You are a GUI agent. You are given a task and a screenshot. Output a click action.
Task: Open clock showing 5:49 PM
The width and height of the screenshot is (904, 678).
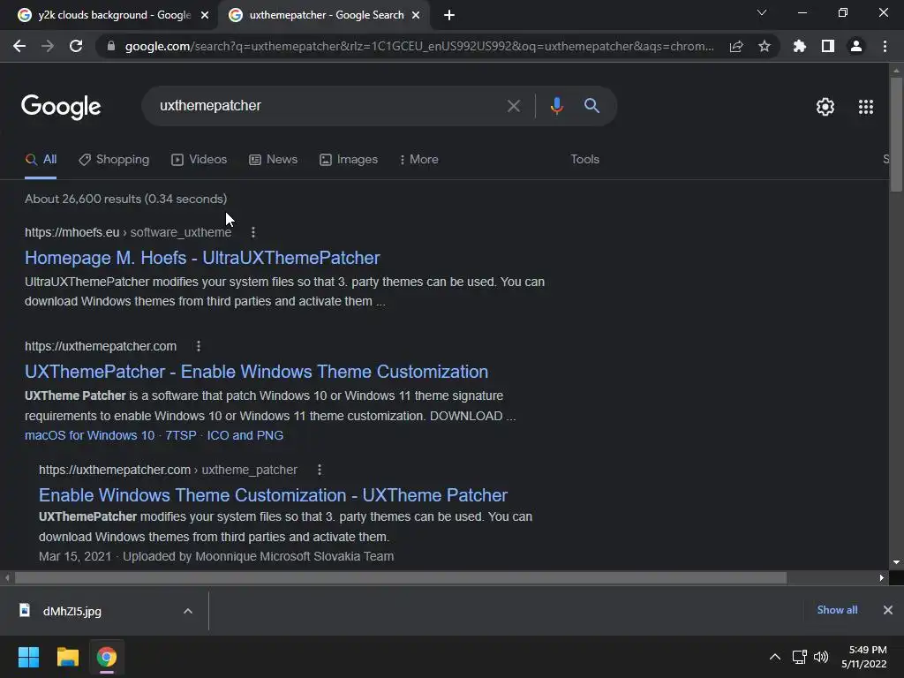click(863, 657)
